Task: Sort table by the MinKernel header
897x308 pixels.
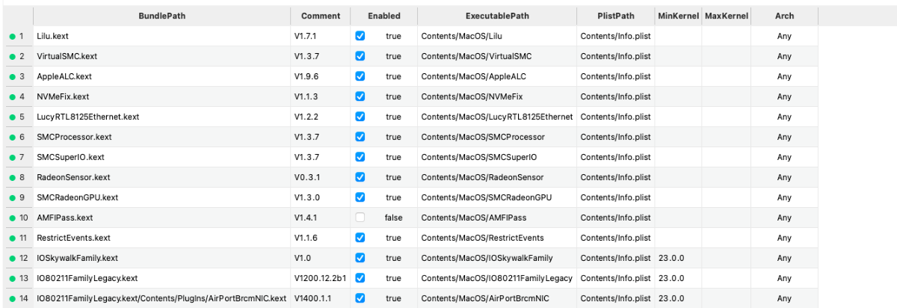Action: coord(677,16)
